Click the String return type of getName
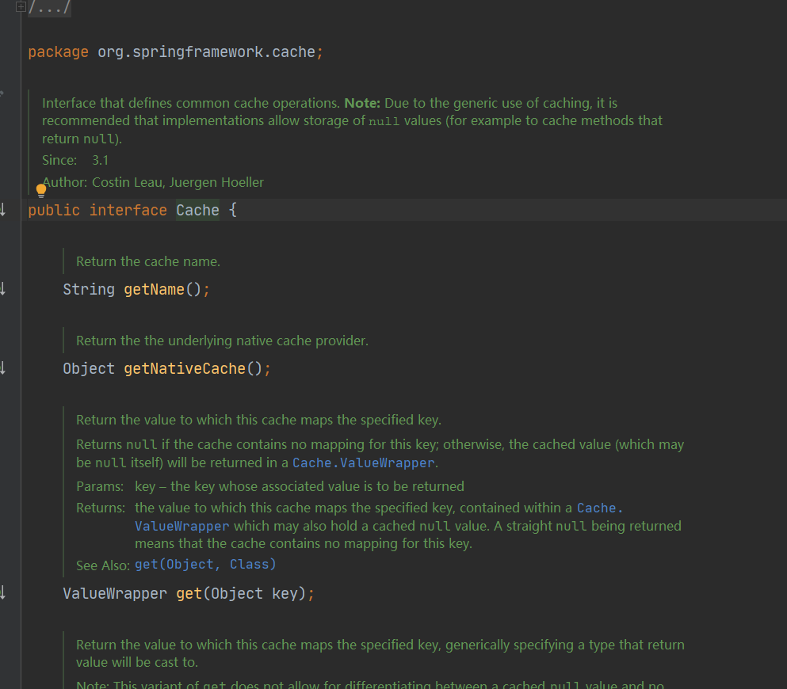787x689 pixels. coord(89,289)
